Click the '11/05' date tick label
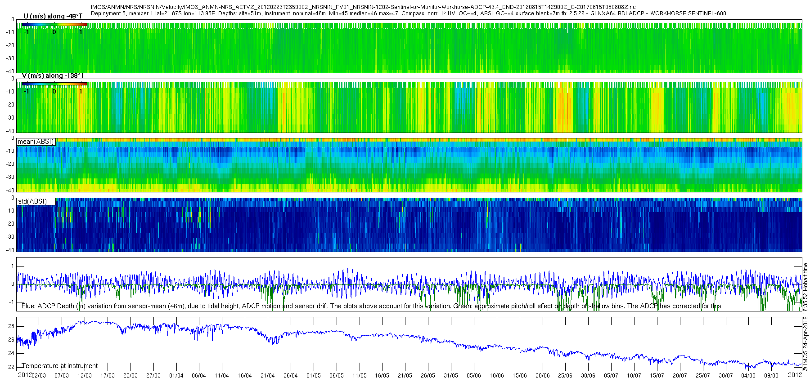 [360, 376]
